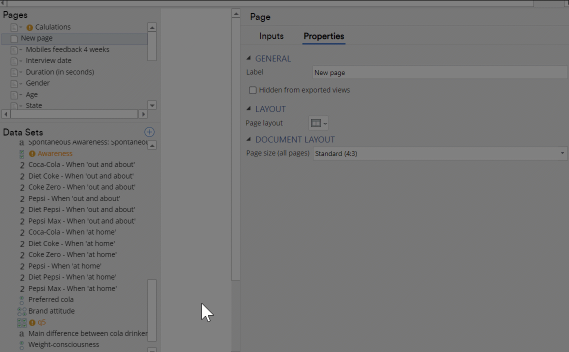569x352 pixels.
Task: Collapse the LAYOUT section
Action: tap(248, 108)
